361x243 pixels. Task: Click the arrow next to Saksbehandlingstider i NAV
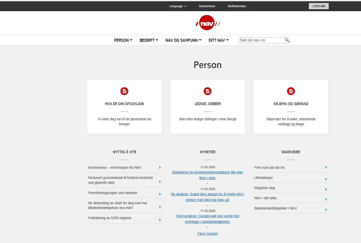(x=326, y=210)
